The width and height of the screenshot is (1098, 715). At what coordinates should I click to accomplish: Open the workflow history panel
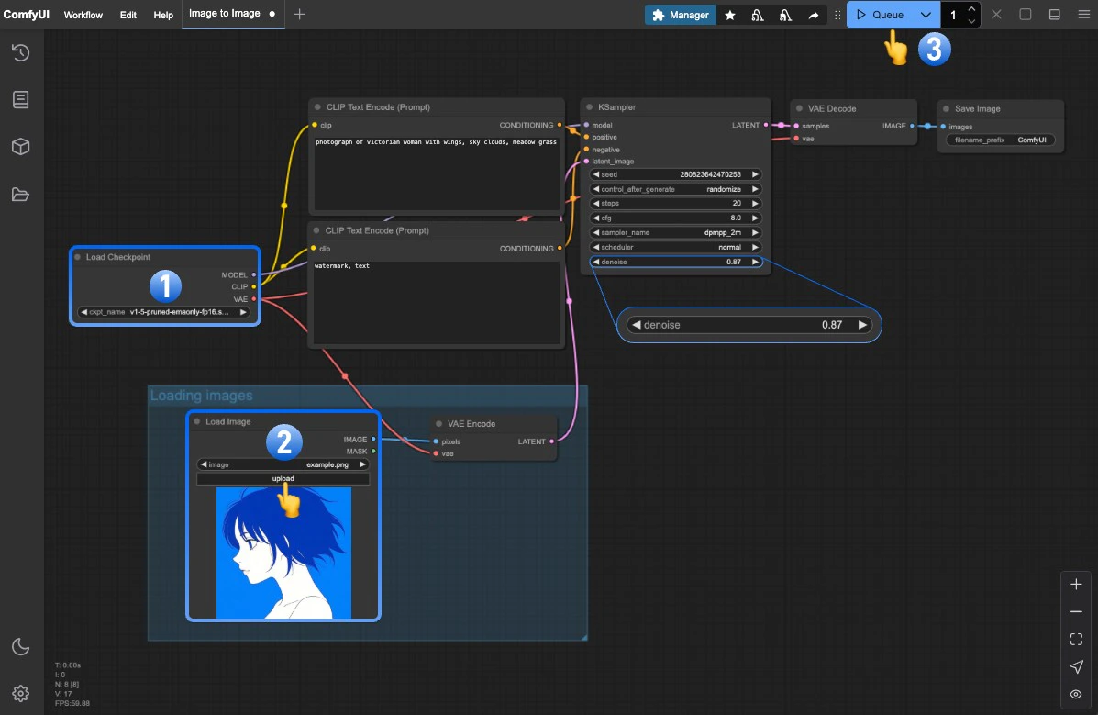[20, 52]
